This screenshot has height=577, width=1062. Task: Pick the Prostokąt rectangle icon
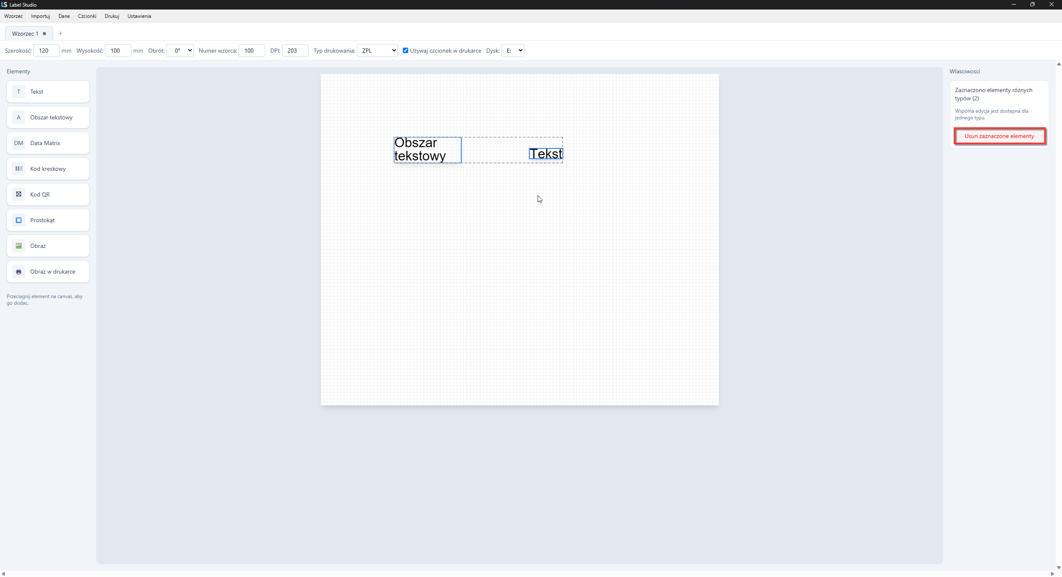pyautogui.click(x=19, y=220)
